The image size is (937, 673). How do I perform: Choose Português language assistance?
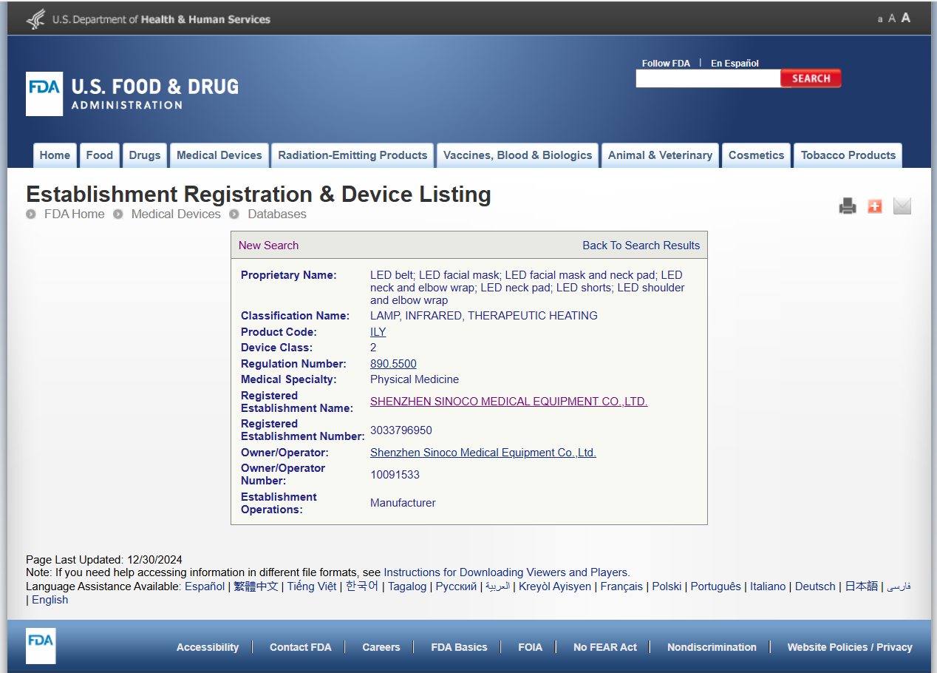(716, 586)
